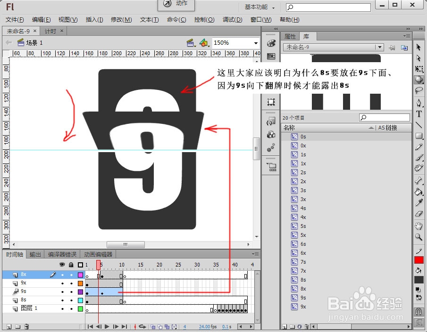The image size is (427, 332).
Task: Select the Paint Bucket tool
Action: tap(419, 192)
